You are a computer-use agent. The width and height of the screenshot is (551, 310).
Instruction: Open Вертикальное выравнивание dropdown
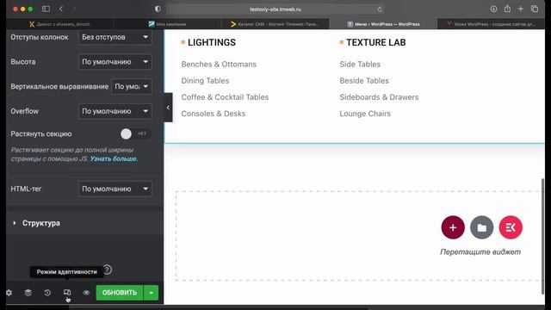pos(132,86)
